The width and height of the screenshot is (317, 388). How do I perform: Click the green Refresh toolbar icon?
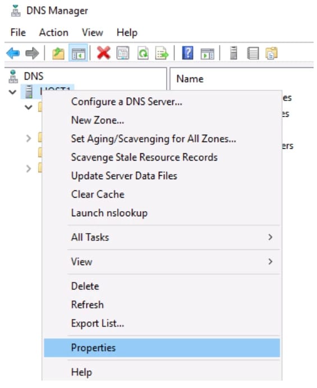click(x=143, y=53)
